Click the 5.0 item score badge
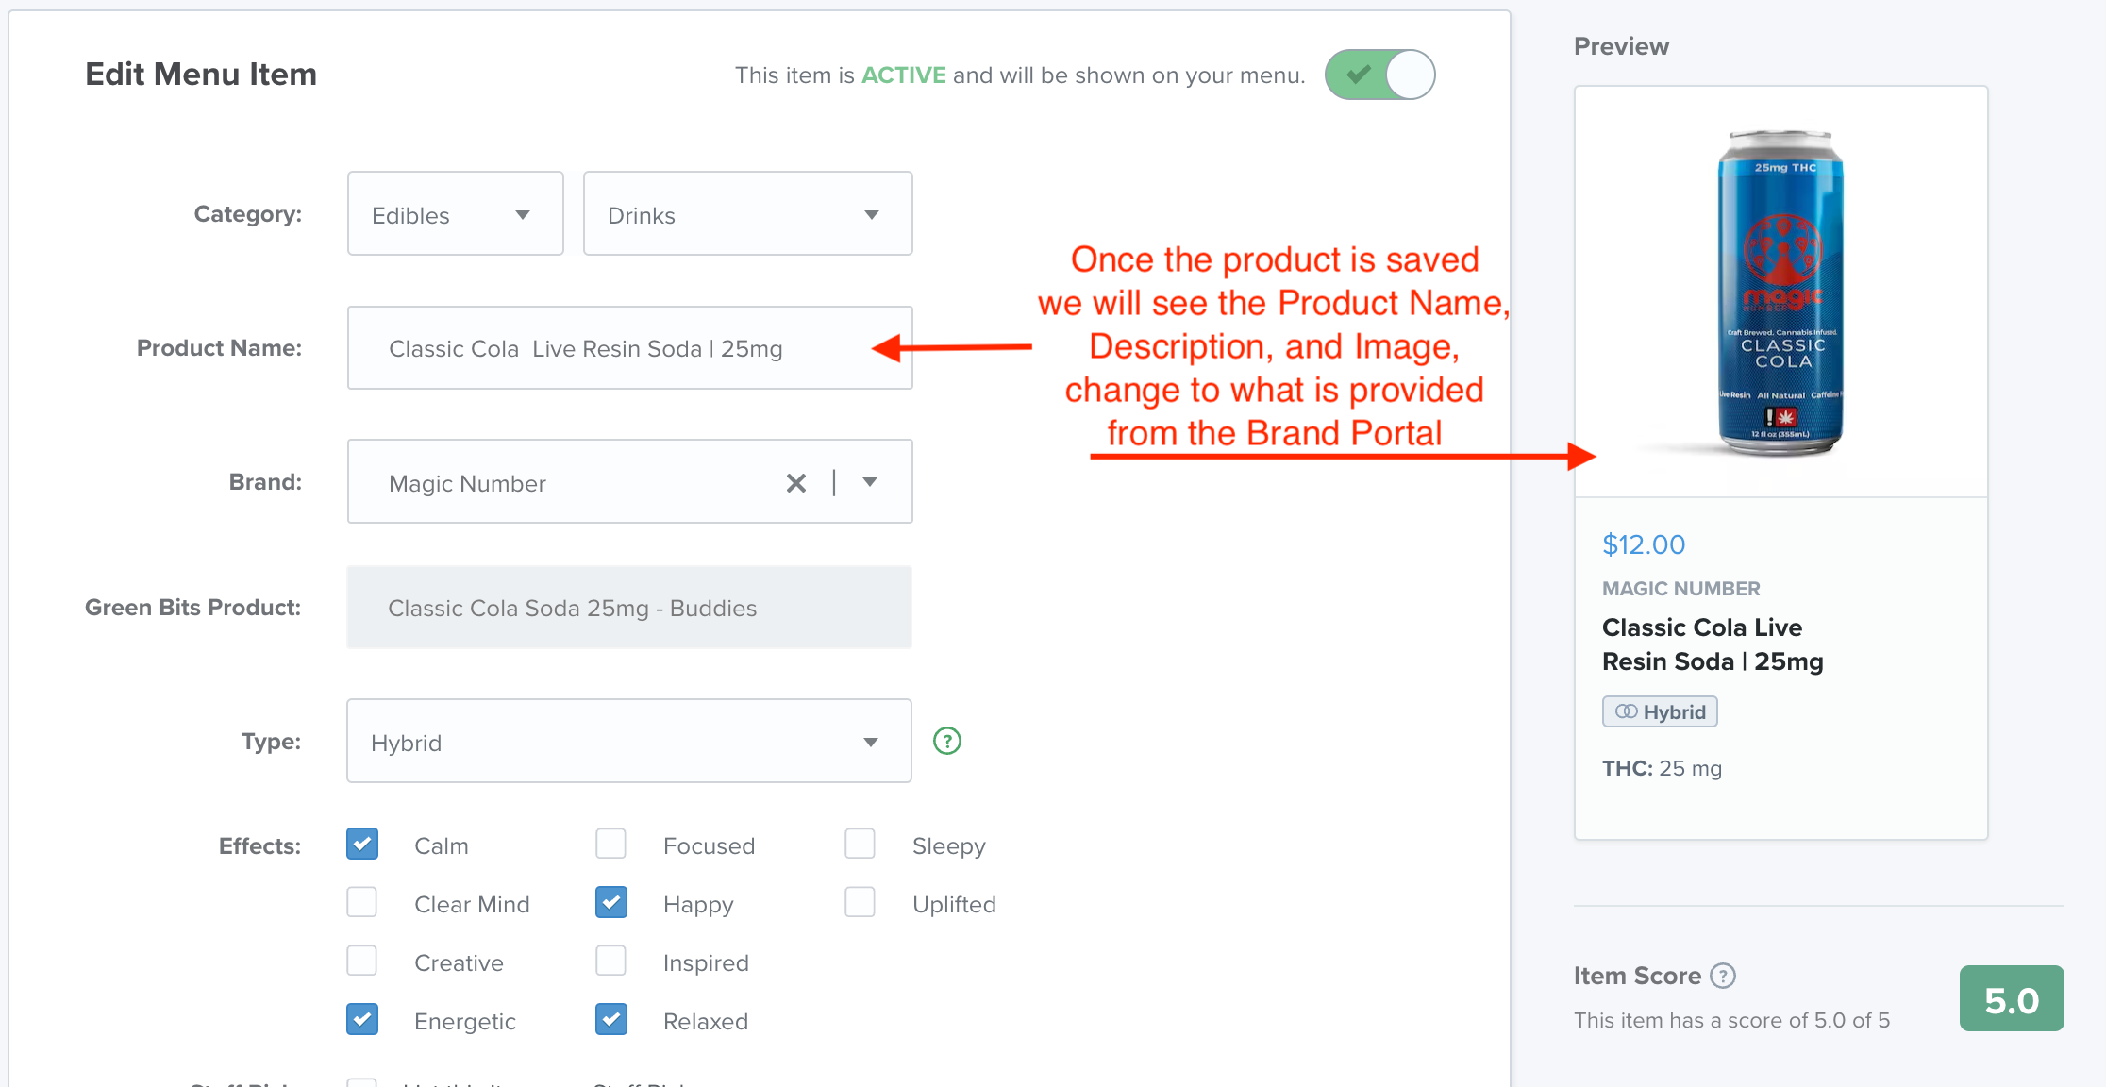The image size is (2106, 1087). [2012, 998]
